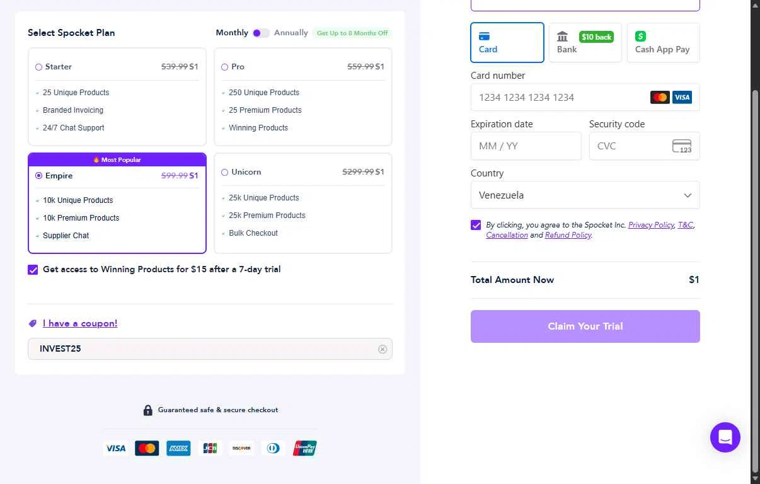This screenshot has width=760, height=484.
Task: Open the Refund Policy link
Action: (568, 235)
